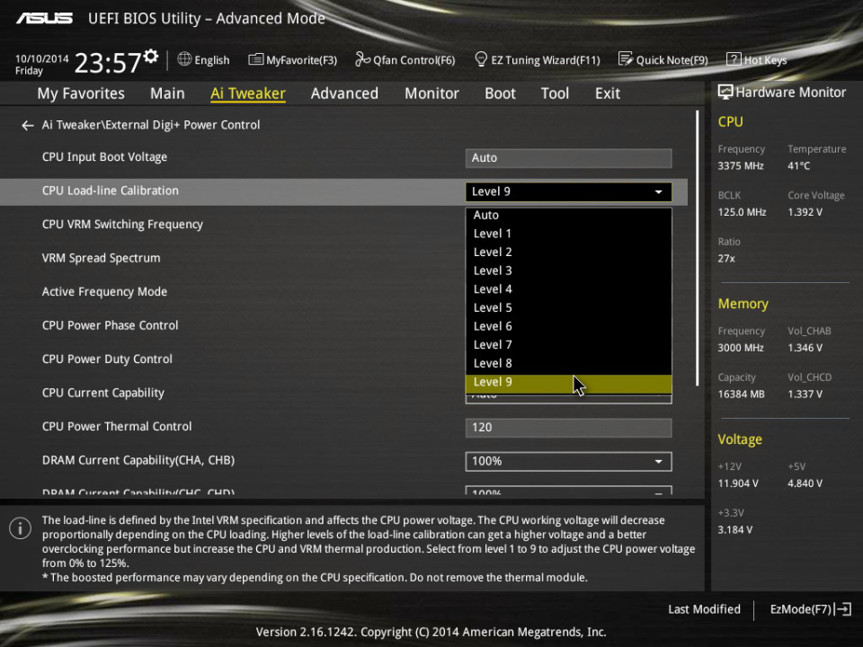The height and width of the screenshot is (647, 863).
Task: Select Level 6 load-line option
Action: coord(568,326)
